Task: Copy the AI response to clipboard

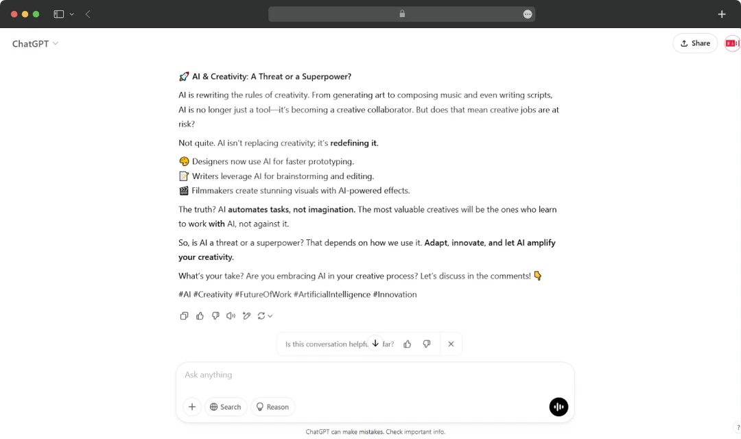Action: [x=184, y=316]
